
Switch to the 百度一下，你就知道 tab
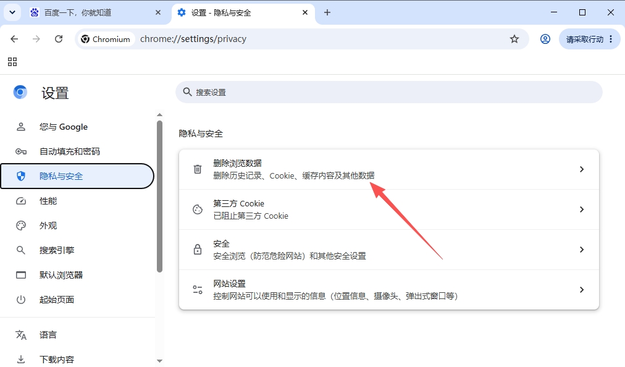tap(96, 13)
